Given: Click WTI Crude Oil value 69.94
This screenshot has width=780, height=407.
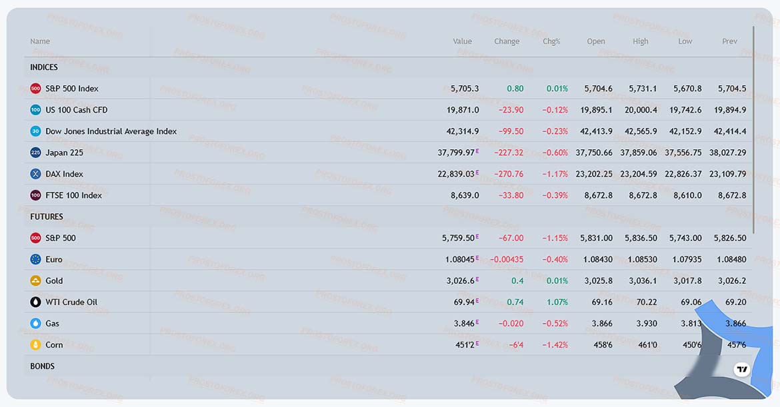Looking at the screenshot, I should click(x=464, y=302).
